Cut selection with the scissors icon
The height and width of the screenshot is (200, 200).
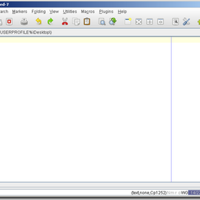click(x=64, y=22)
